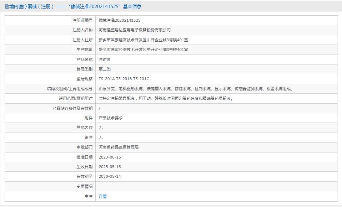The width and height of the screenshot is (342, 207).
Task: Select the registration number 豫械注准20202141525 cell
Action: 120,20
